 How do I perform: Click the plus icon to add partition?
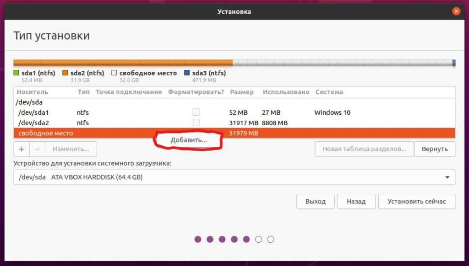point(22,149)
